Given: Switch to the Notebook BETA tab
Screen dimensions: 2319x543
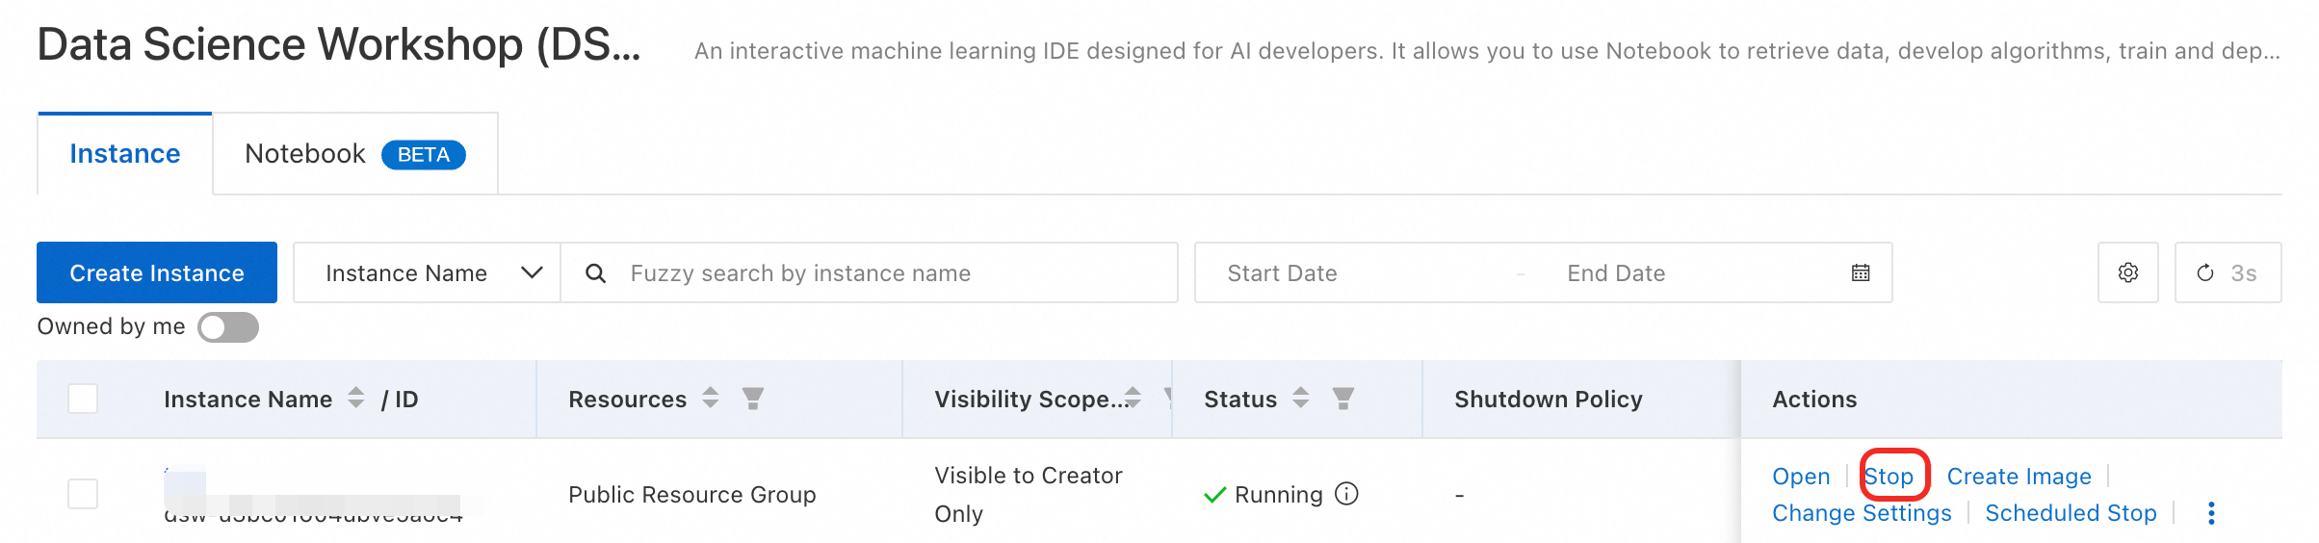Looking at the screenshot, I should click(x=354, y=154).
